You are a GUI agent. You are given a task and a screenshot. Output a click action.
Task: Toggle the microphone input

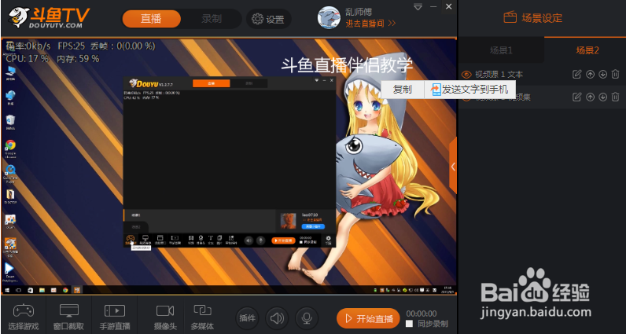point(307,318)
